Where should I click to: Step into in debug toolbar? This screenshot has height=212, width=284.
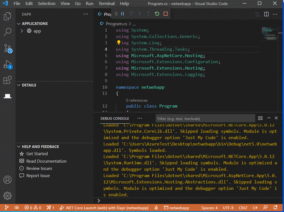click(140, 14)
